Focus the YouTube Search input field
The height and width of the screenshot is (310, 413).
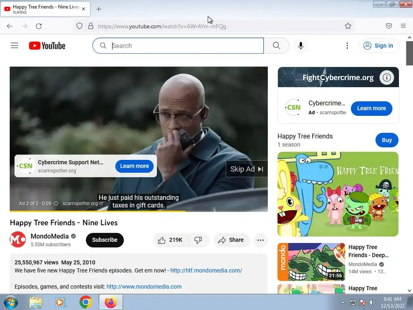click(x=178, y=46)
